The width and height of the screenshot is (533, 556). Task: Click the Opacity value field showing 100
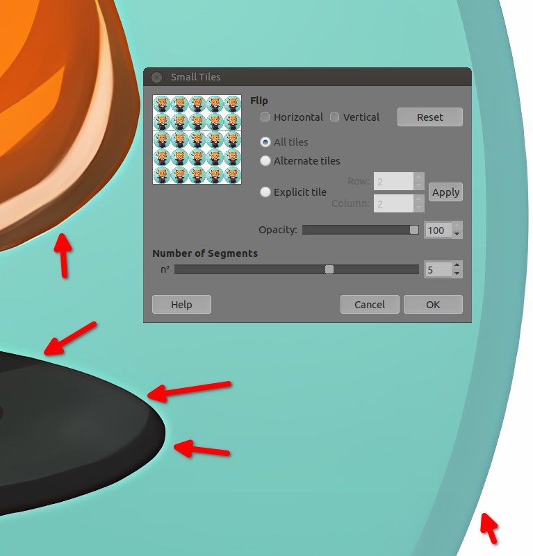coord(438,230)
